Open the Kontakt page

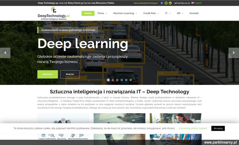[194, 13]
